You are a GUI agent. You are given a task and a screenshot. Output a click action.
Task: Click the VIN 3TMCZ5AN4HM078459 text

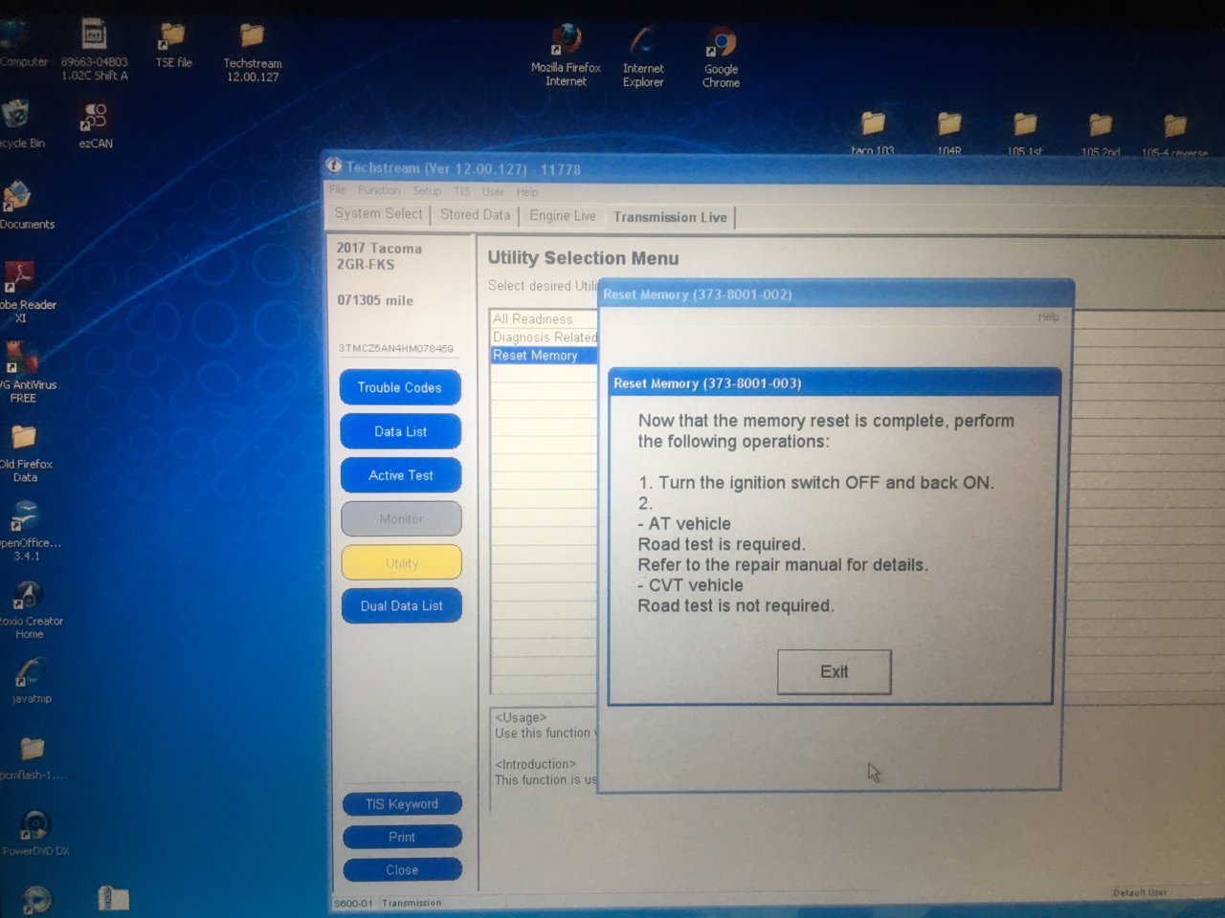(x=395, y=348)
